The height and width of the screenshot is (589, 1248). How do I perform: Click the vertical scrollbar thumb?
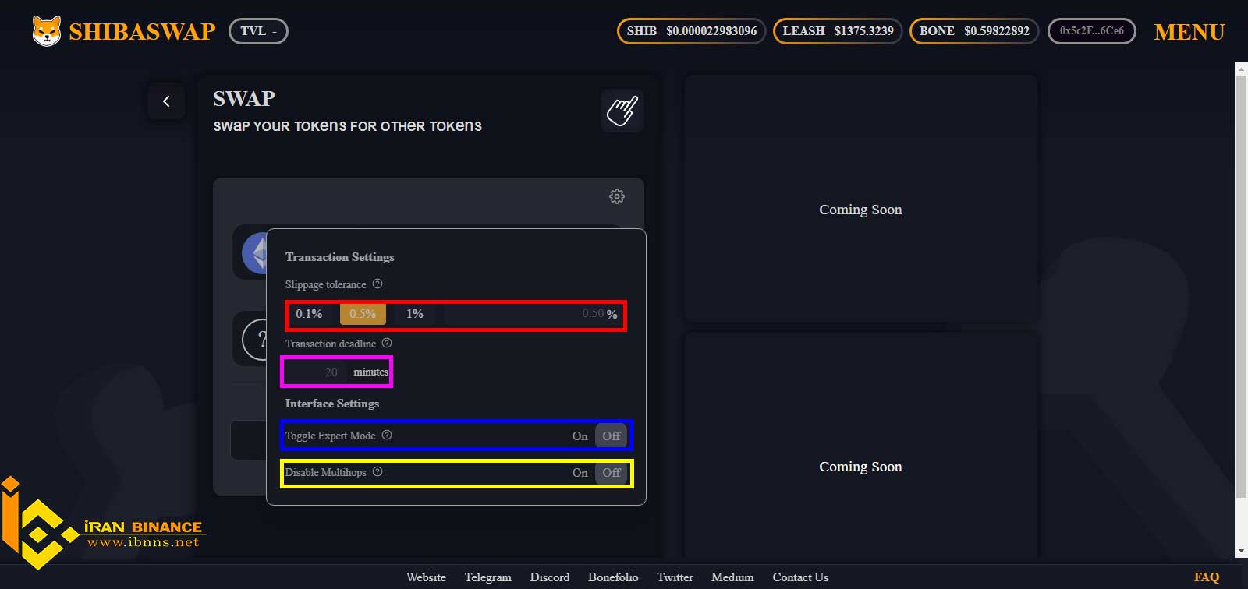point(1241,286)
